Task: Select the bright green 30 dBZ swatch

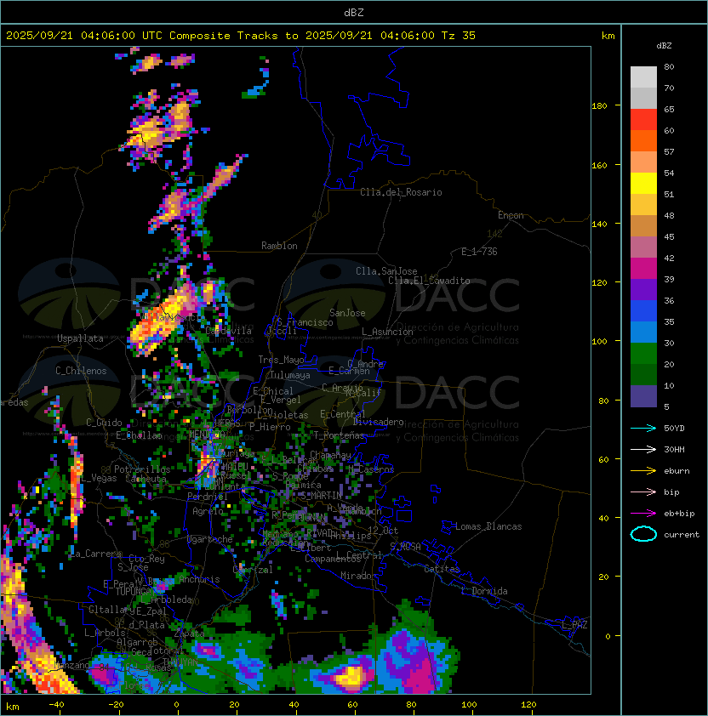Action: (643, 354)
